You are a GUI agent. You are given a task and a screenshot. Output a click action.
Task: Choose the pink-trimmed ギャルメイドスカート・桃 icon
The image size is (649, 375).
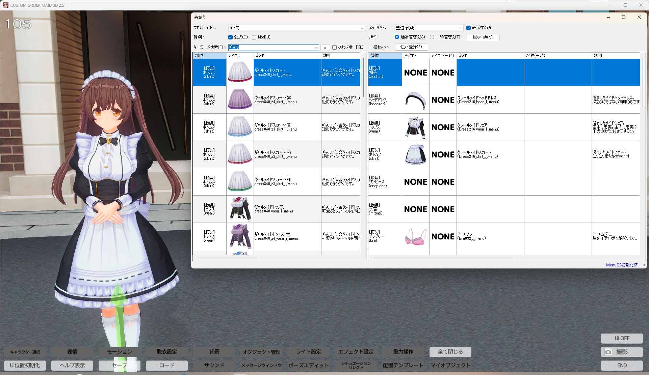coord(240,154)
